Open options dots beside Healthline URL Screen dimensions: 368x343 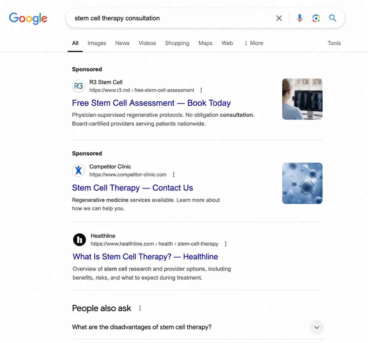pos(226,244)
